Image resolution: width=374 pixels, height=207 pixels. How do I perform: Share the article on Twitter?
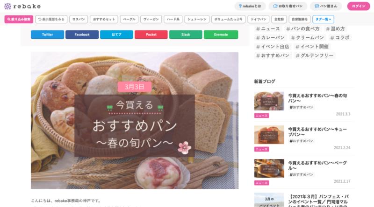point(48,34)
